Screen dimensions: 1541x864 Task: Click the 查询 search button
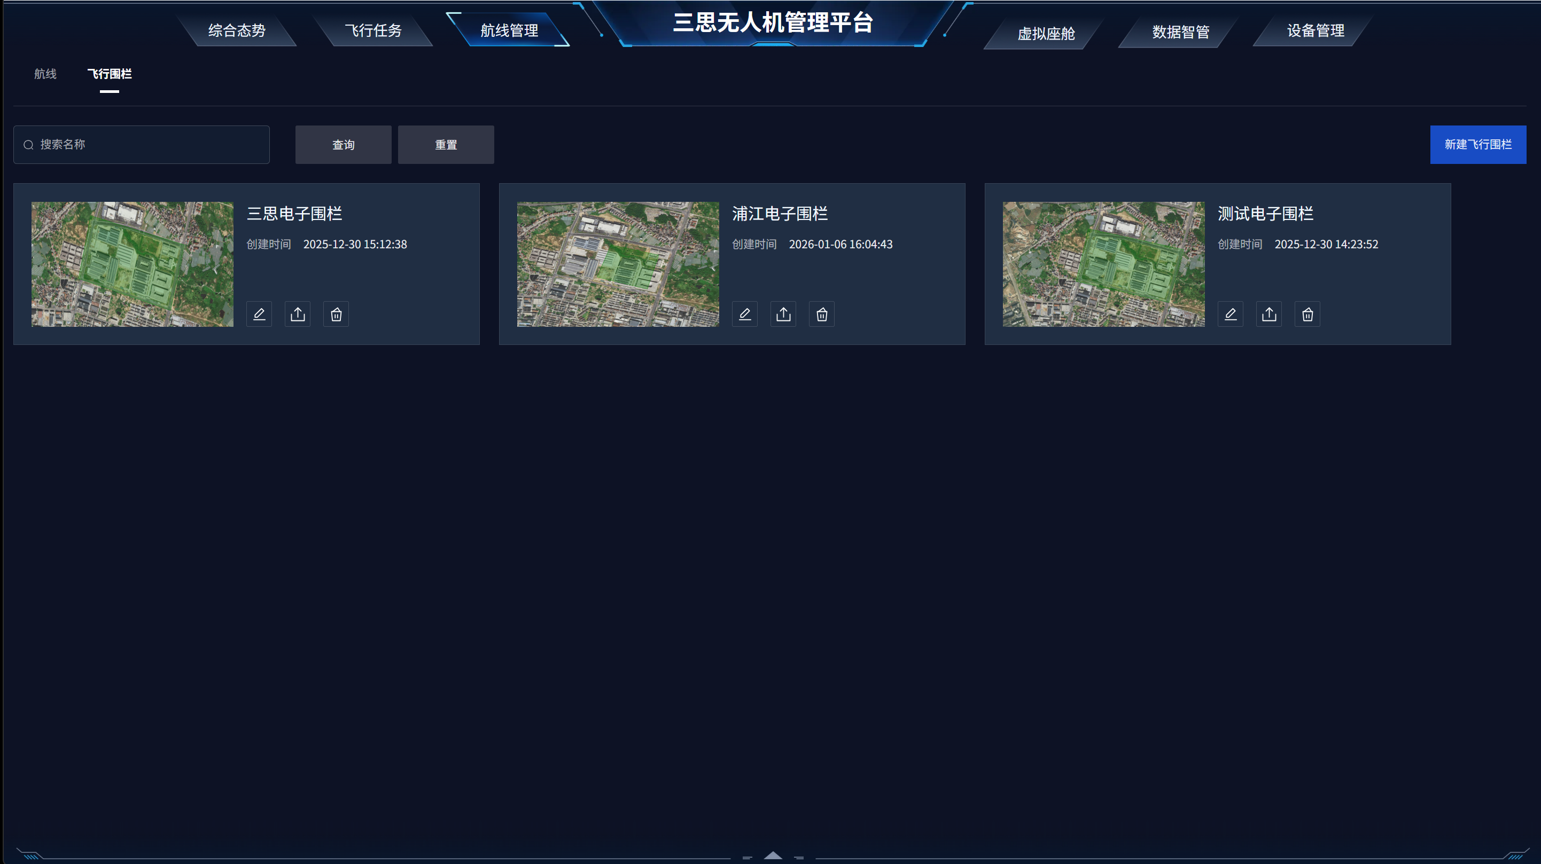344,145
